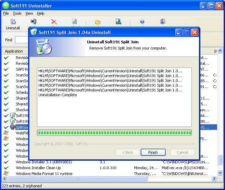Viewport: 225px width, 190px height.
Task: Select the Windows Installer Clean Up row
Action: pos(109,168)
